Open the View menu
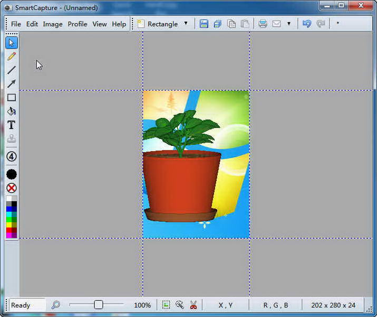 pos(100,24)
